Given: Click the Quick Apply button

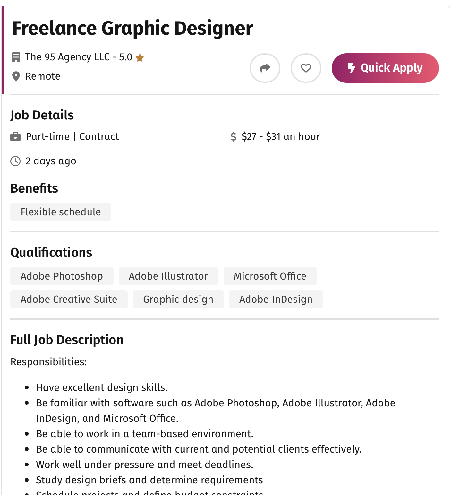Looking at the screenshot, I should pos(385,68).
